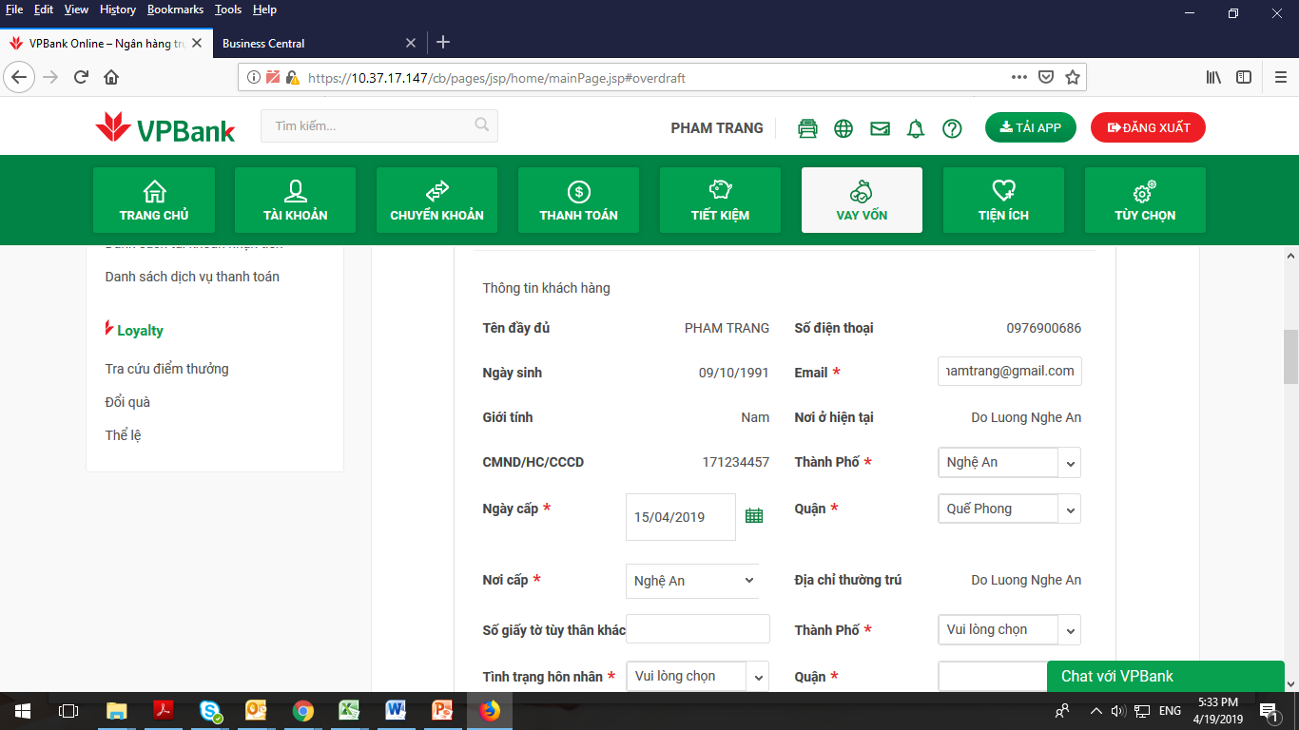Open TÙY CHỌN menu
This screenshot has height=730, width=1299.
point(1145,200)
